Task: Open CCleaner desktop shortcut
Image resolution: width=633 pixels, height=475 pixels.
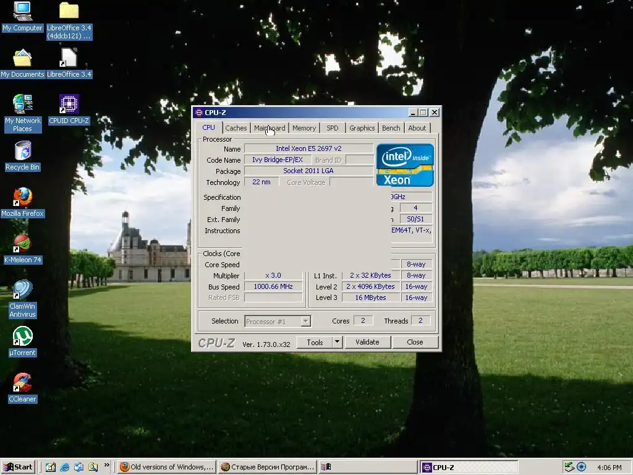Action: tap(22, 388)
